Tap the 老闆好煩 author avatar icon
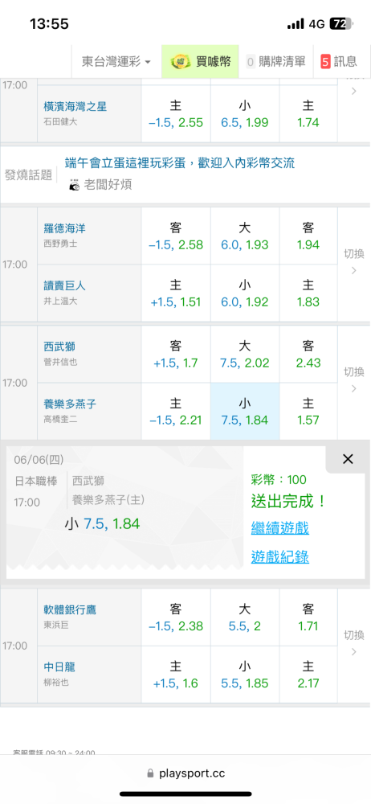Viewport: 371px width, 804px height. click(75, 185)
